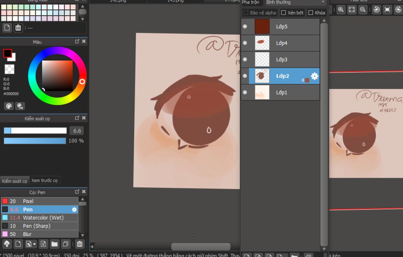Expand the arrow beside the add bitmap brush icon
The height and width of the screenshot is (257, 403).
[35, 244]
